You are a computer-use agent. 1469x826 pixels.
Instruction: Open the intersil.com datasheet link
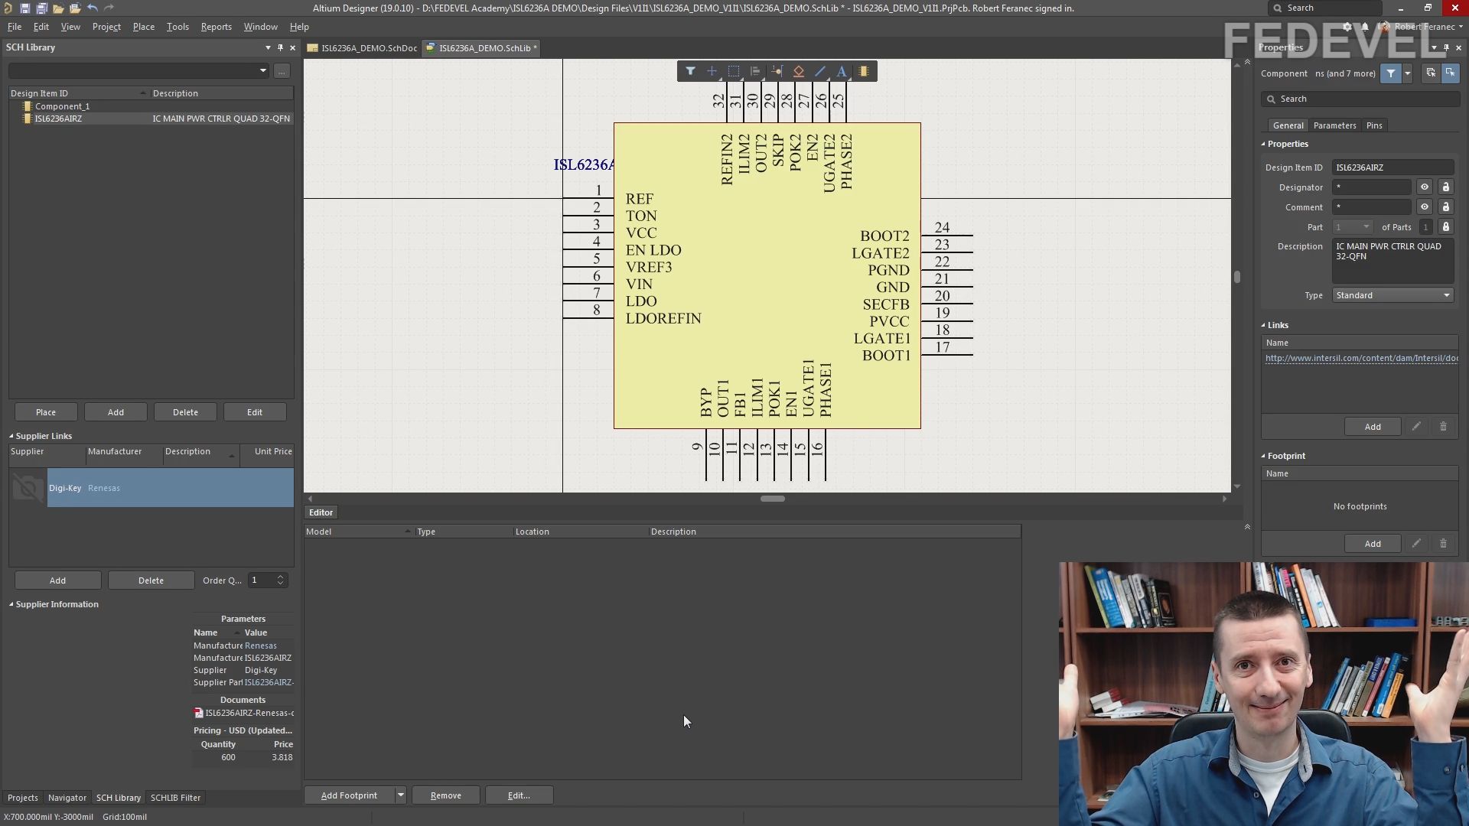tap(1360, 358)
